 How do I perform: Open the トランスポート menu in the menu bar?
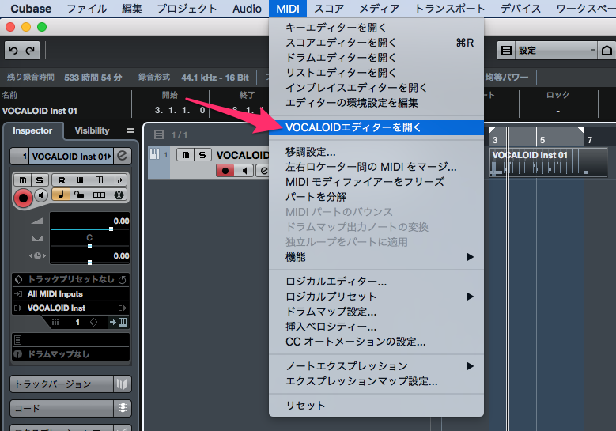450,8
